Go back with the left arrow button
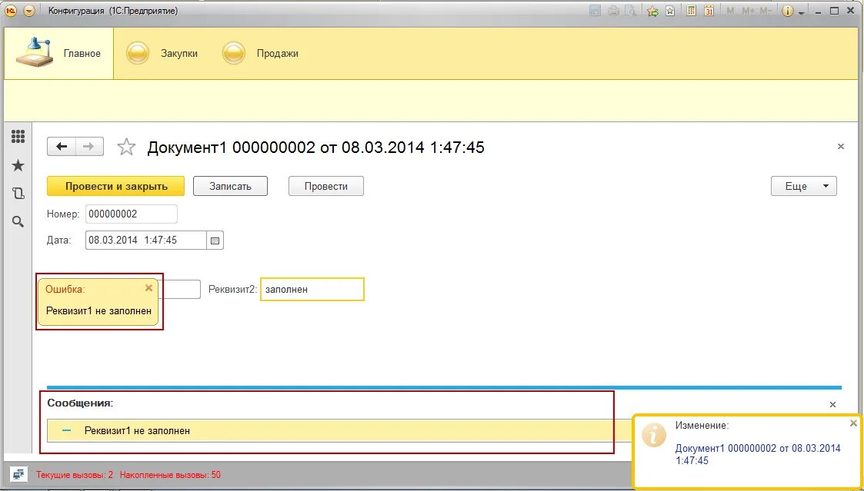 coord(62,147)
